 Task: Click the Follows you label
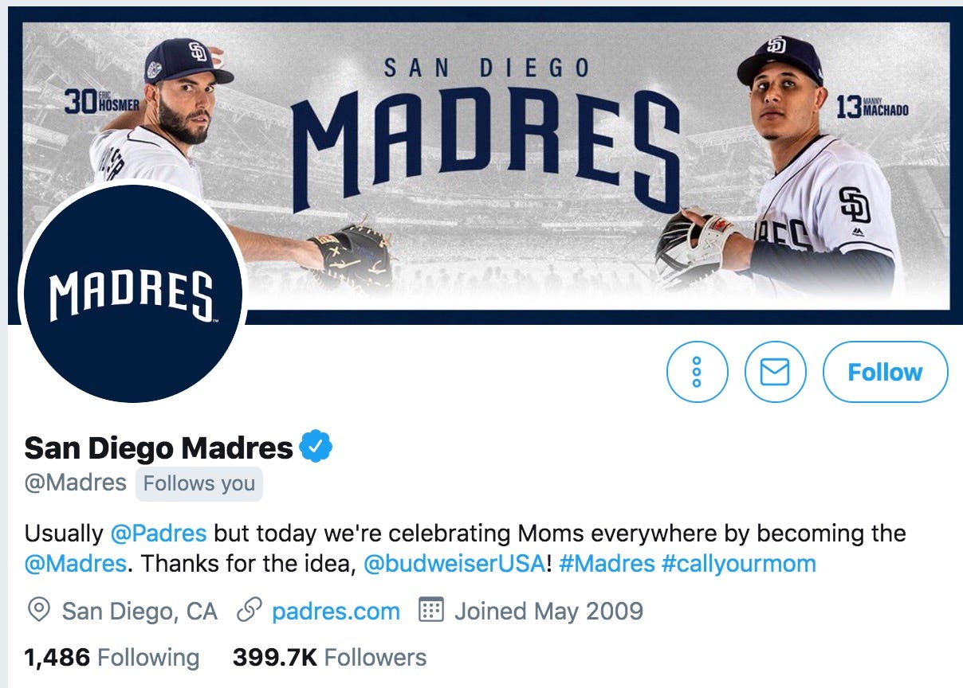199,484
